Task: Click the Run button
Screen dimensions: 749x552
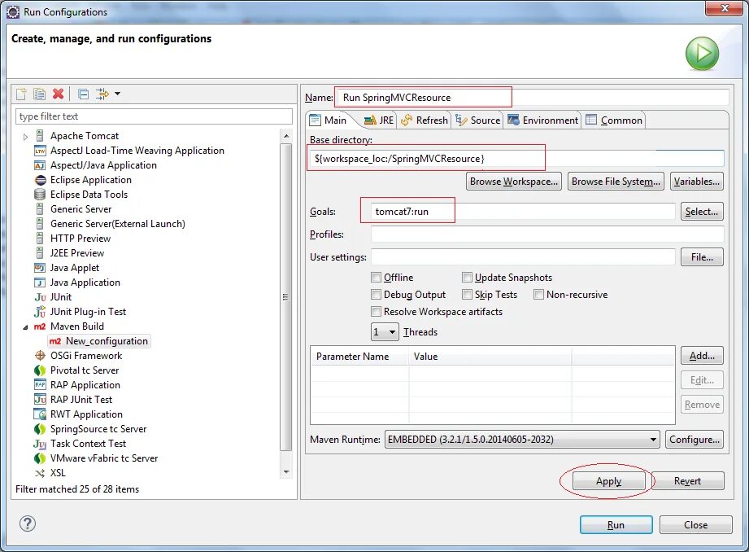Action: coord(616,525)
